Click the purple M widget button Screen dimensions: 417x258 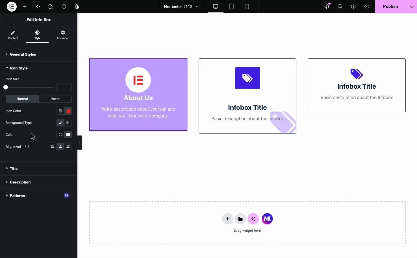pyautogui.click(x=267, y=219)
